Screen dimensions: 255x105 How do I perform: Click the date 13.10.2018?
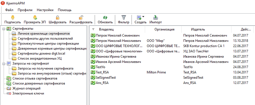tap(241, 41)
